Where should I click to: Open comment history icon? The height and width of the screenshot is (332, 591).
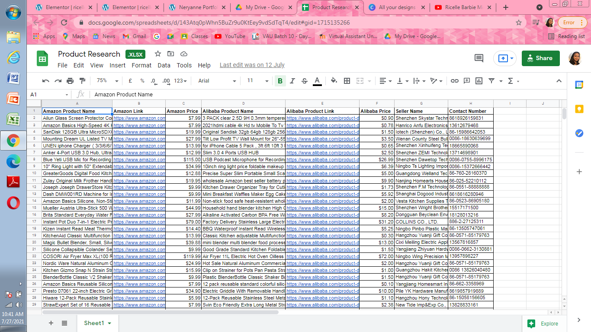point(479,58)
